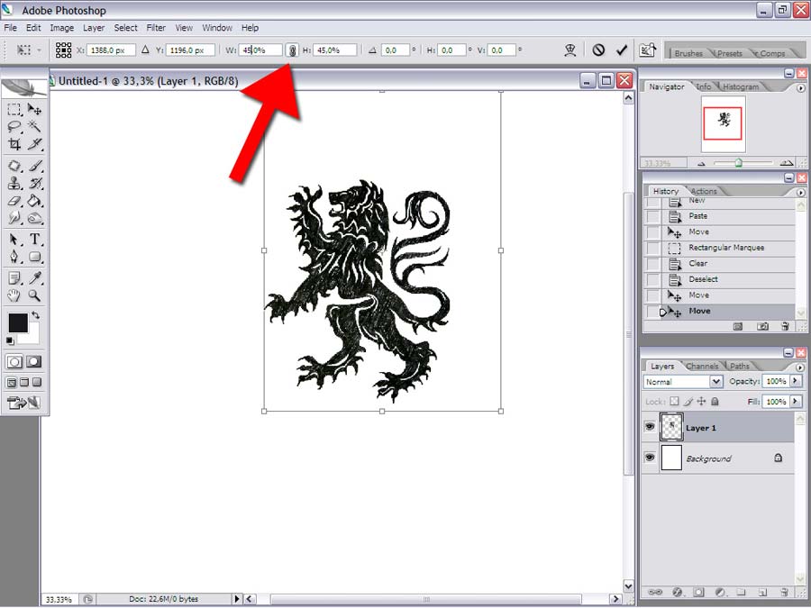Open the Layers panel options menu arrow

click(801, 368)
